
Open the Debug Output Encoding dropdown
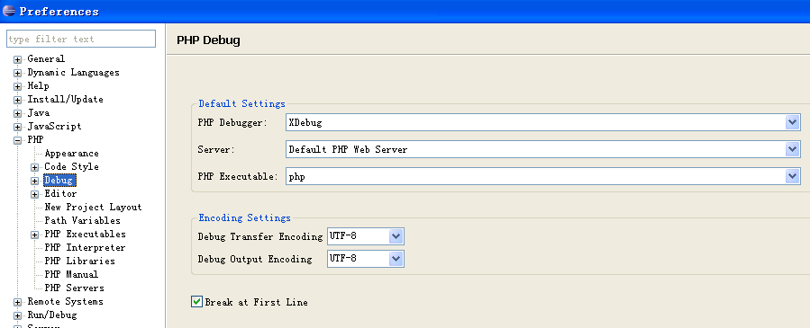coord(396,259)
